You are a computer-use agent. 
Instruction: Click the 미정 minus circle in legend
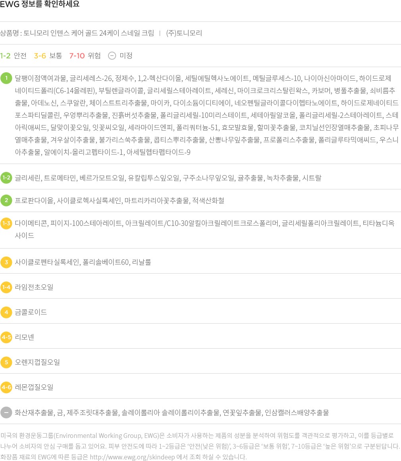(112, 56)
